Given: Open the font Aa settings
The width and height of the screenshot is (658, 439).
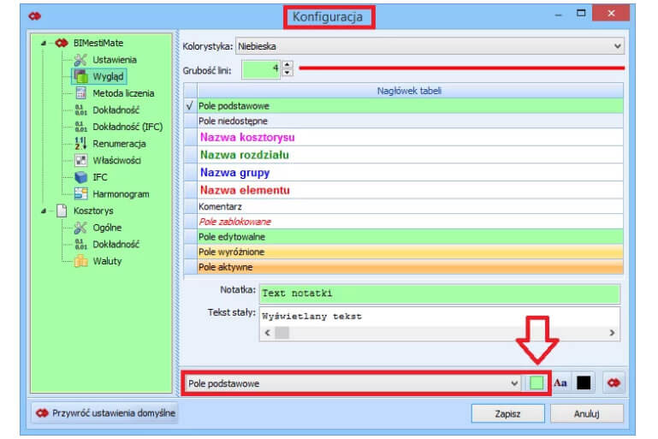Looking at the screenshot, I should coord(560,383).
